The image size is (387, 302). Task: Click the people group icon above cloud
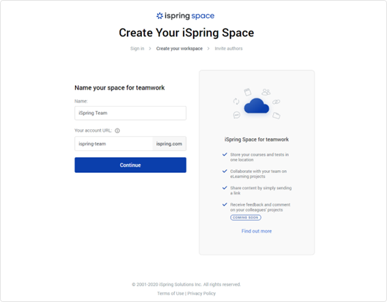click(x=266, y=92)
